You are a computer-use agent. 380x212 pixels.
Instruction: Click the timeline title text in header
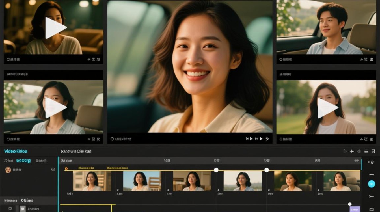tap(76, 151)
